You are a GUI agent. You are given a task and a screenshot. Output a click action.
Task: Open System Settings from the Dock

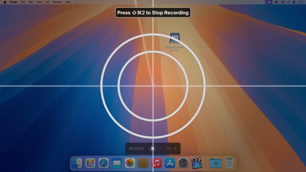coord(183,163)
